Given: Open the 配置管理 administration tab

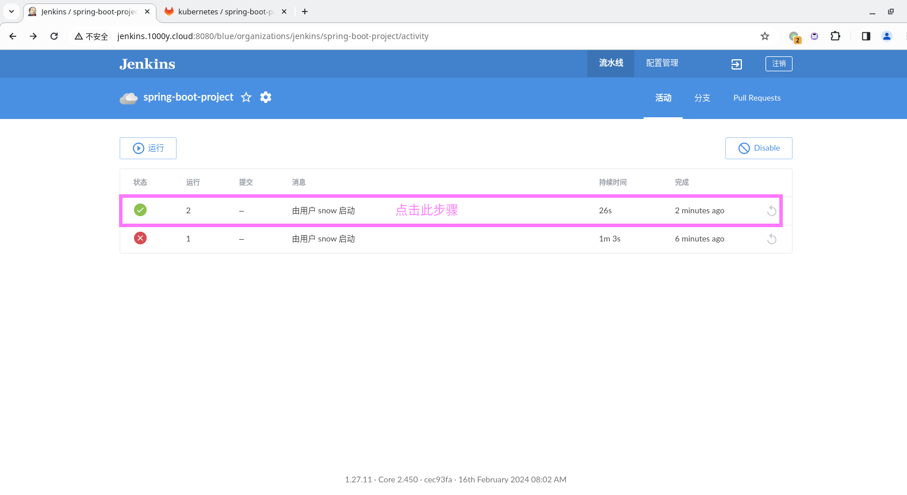Looking at the screenshot, I should (662, 63).
